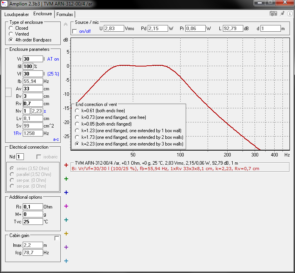Click the ± link next to Nv

click(45, 111)
